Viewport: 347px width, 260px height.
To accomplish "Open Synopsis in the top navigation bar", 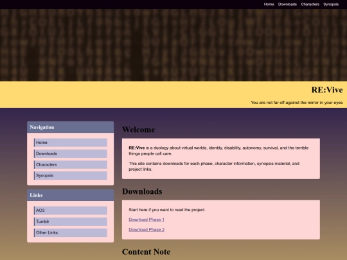I will [331, 4].
